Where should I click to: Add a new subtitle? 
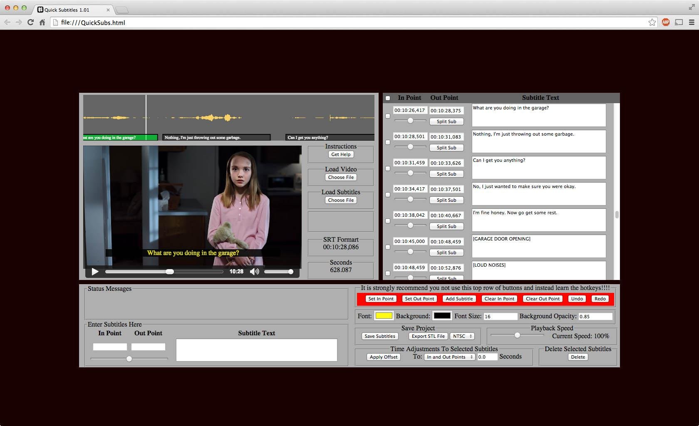click(459, 299)
